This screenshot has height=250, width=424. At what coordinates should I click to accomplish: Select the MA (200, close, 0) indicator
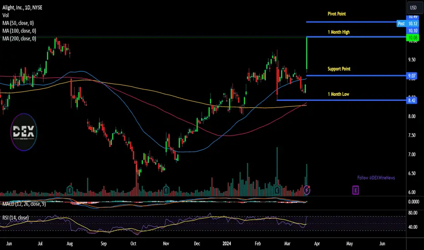tap(19, 39)
